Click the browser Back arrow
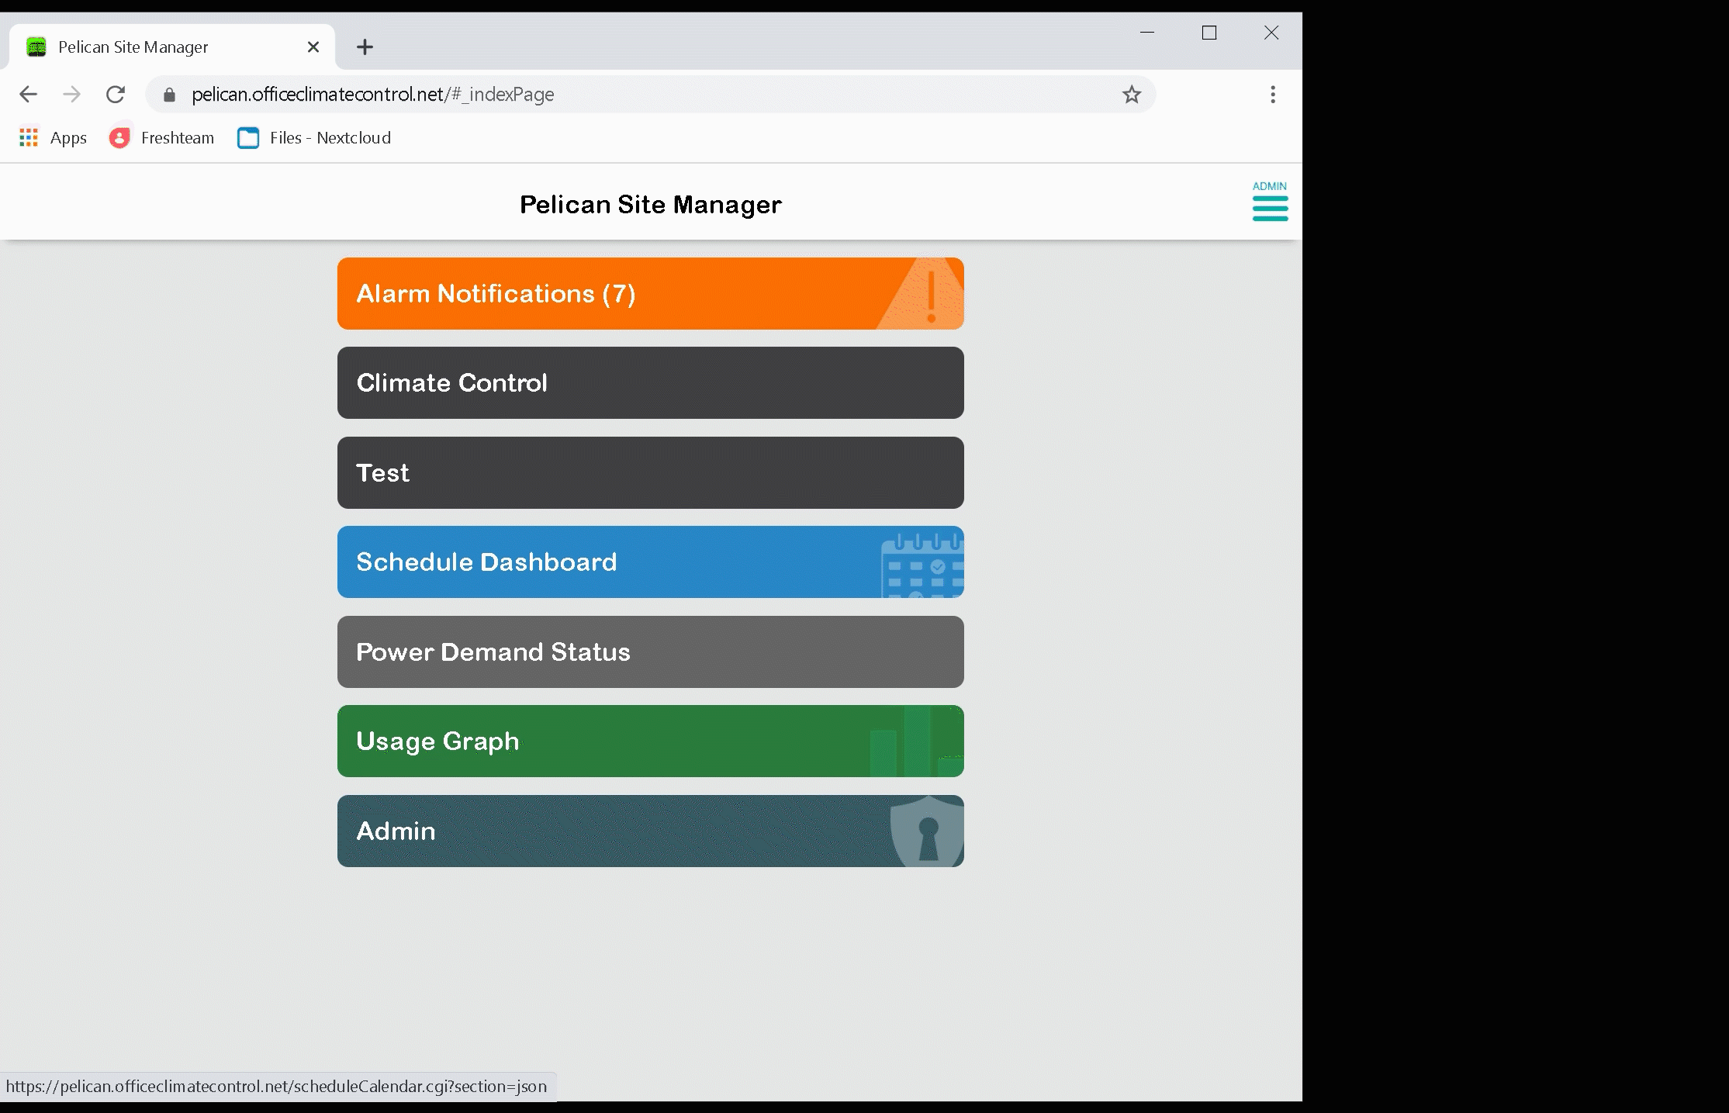 [x=28, y=95]
